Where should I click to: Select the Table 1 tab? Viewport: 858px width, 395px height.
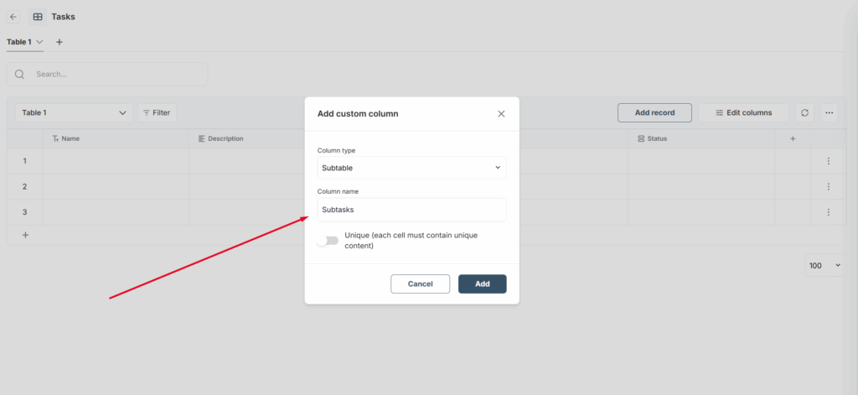19,42
